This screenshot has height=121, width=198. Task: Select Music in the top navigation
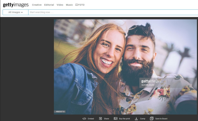[69, 5]
